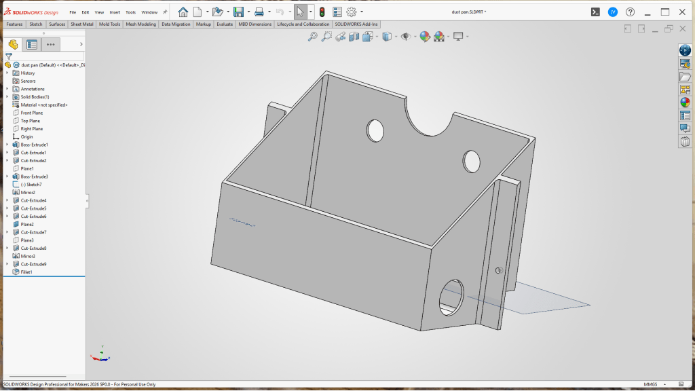The height and width of the screenshot is (391, 695).
Task: Open the Insert menu
Action: (115, 12)
